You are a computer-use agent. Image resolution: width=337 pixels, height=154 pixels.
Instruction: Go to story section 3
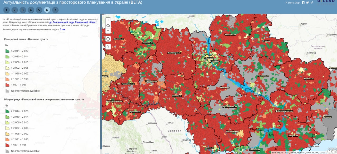point(23,10)
